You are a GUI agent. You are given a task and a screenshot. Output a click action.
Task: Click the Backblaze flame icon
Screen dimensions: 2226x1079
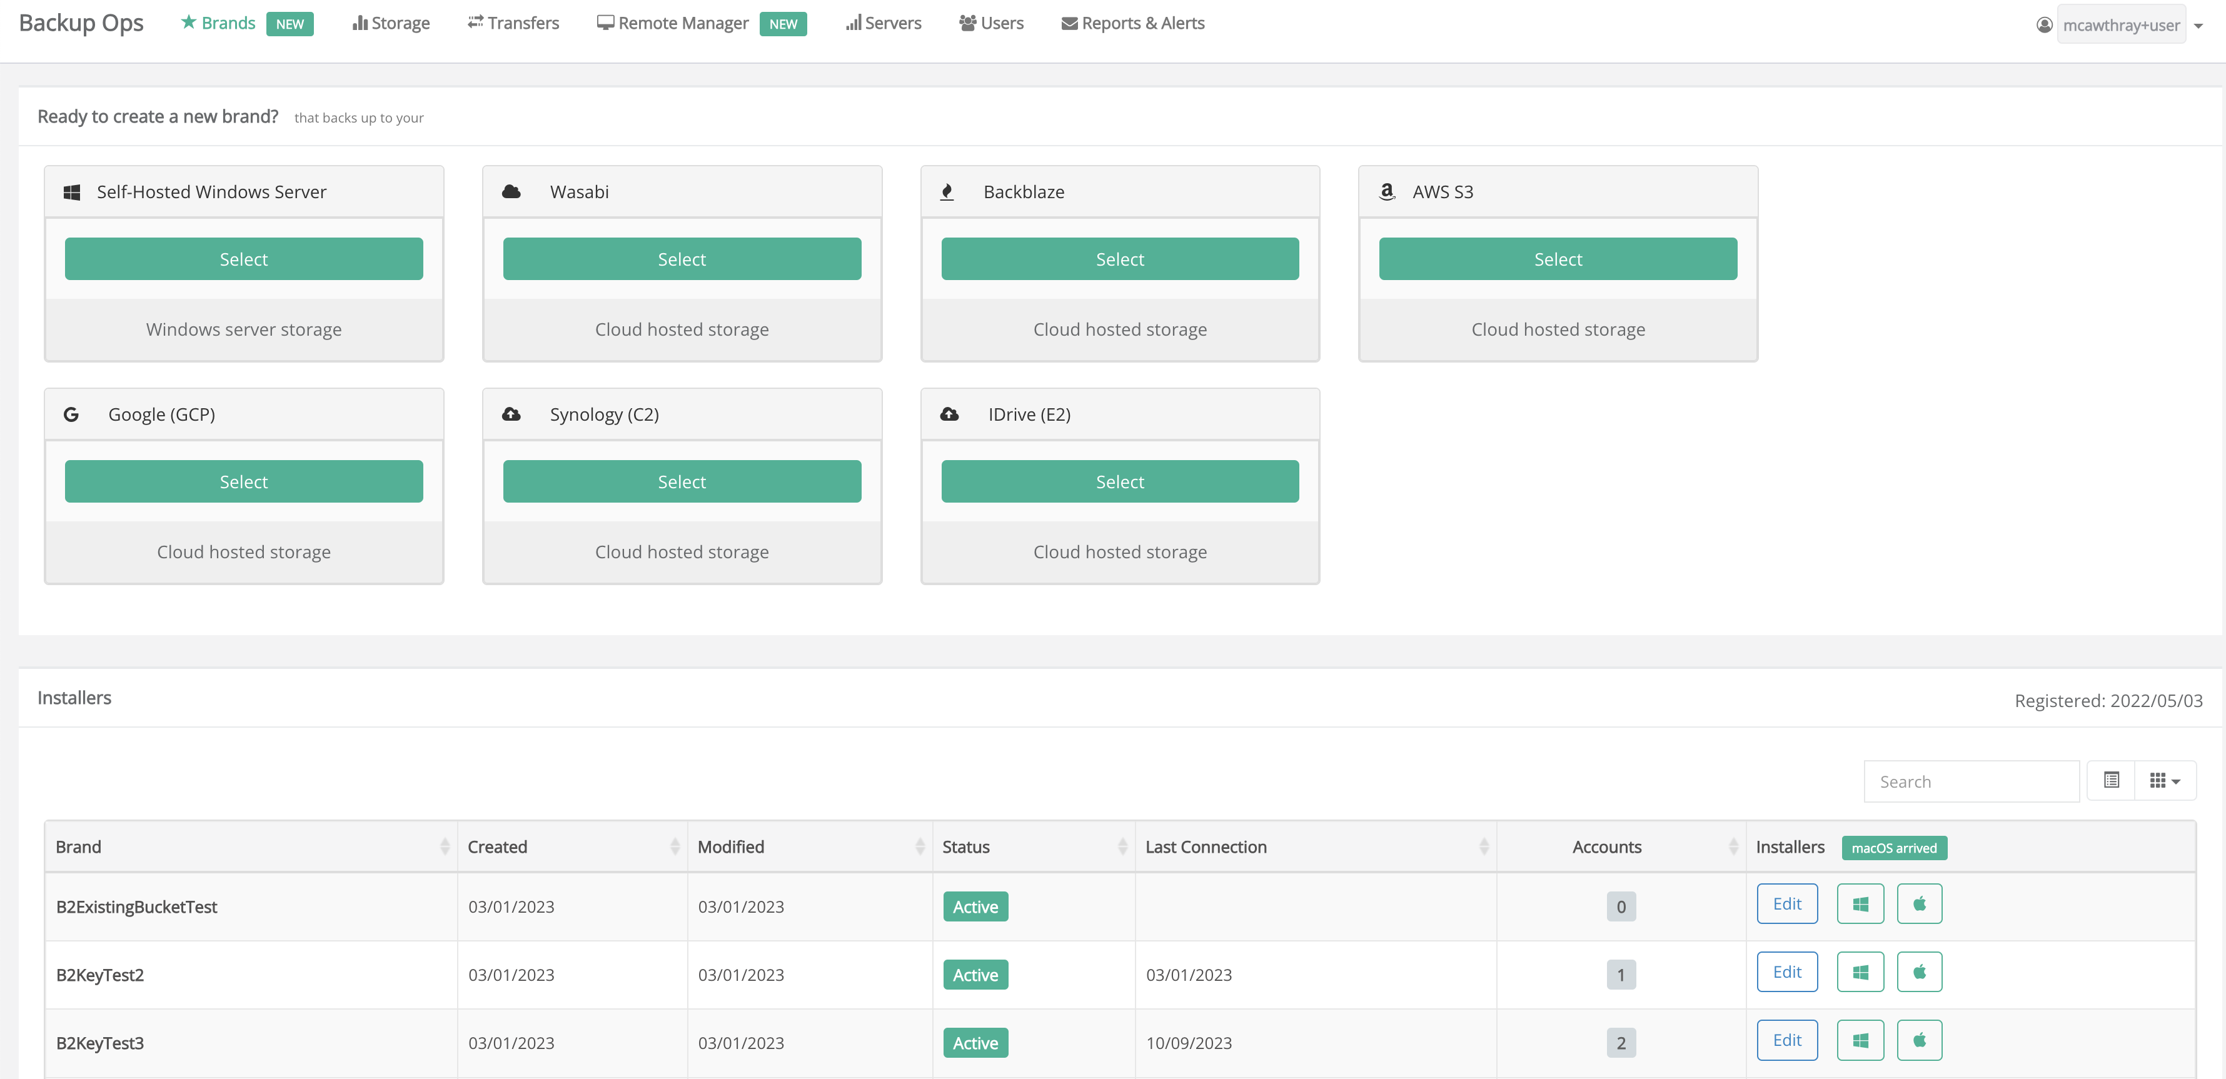(947, 192)
